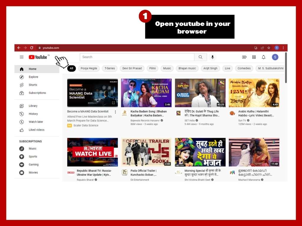Open the Kacha Badam Song video title

point(149,113)
